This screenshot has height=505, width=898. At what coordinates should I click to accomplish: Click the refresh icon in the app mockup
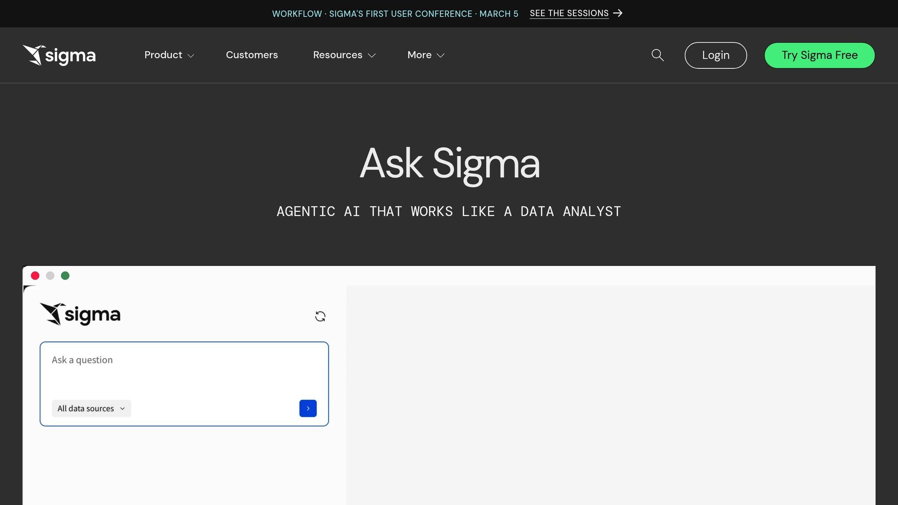click(x=320, y=316)
